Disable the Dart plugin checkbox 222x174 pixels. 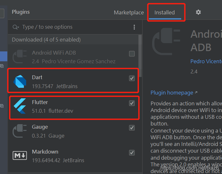click(x=132, y=78)
